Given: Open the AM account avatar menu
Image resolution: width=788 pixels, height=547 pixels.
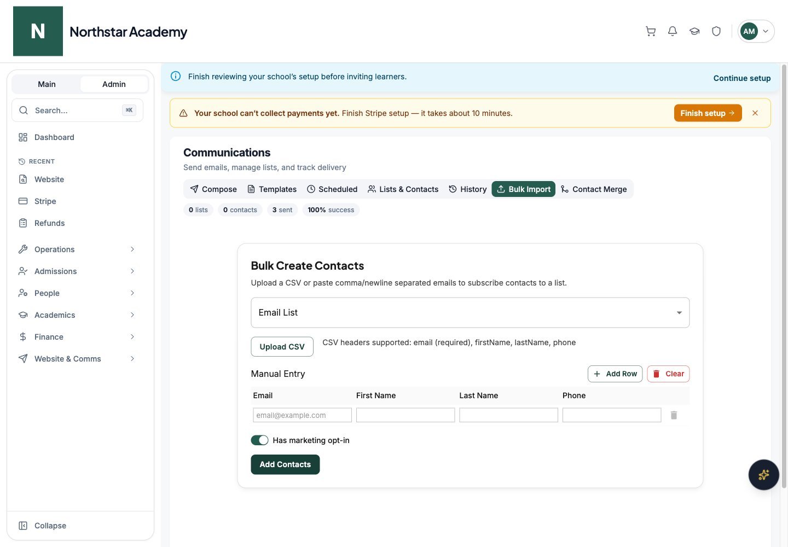Looking at the screenshot, I should point(756,31).
